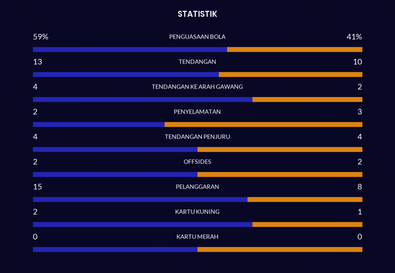Image resolution: width=395 pixels, height=273 pixels.
Task: Click the TENDANGAN PENJURU label
Action: pyautogui.click(x=197, y=137)
